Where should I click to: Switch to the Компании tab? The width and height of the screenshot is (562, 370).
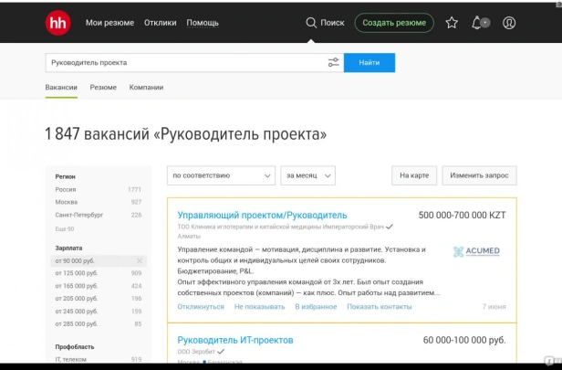(146, 87)
